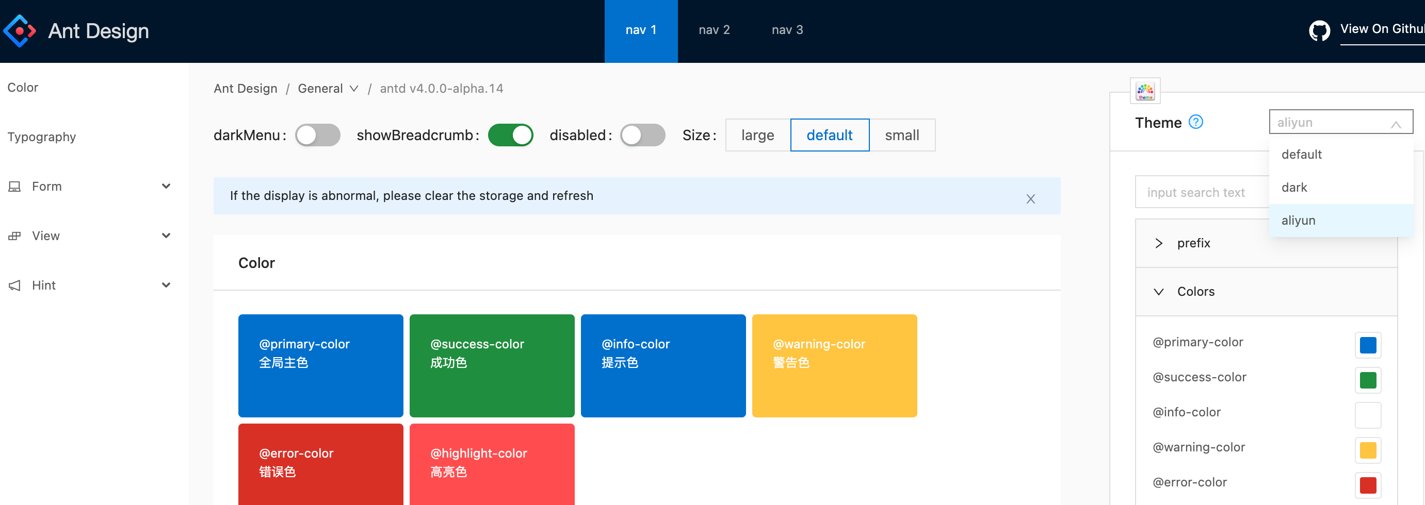Switch to the nav 3 tab

[787, 31]
